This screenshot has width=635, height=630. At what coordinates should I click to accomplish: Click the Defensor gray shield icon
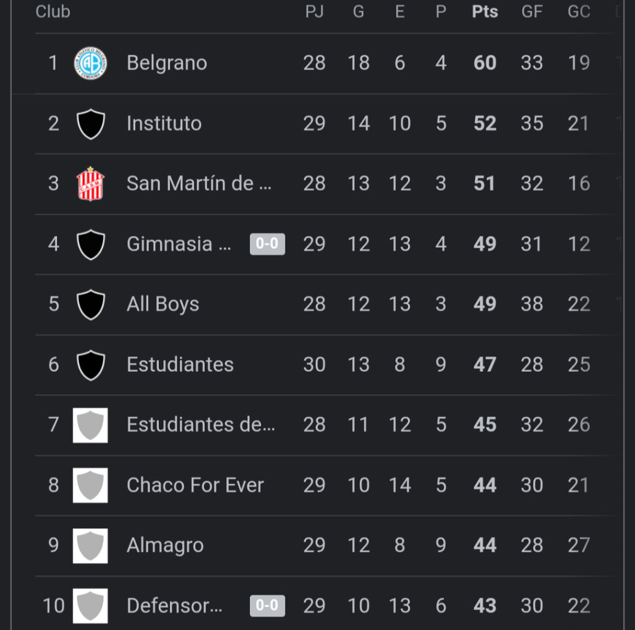91,605
